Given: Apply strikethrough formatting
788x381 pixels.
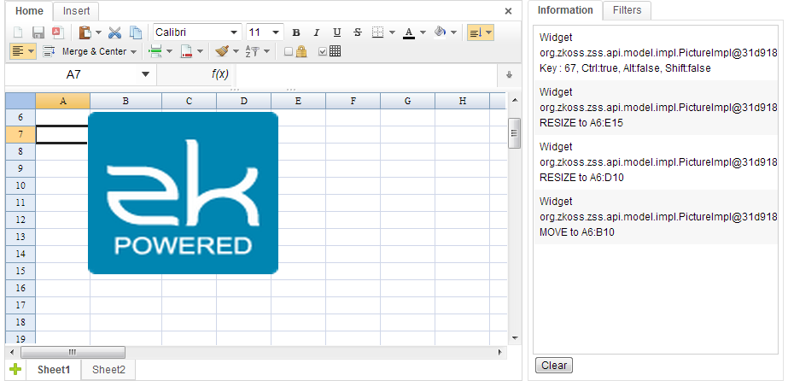Looking at the screenshot, I should tap(358, 32).
